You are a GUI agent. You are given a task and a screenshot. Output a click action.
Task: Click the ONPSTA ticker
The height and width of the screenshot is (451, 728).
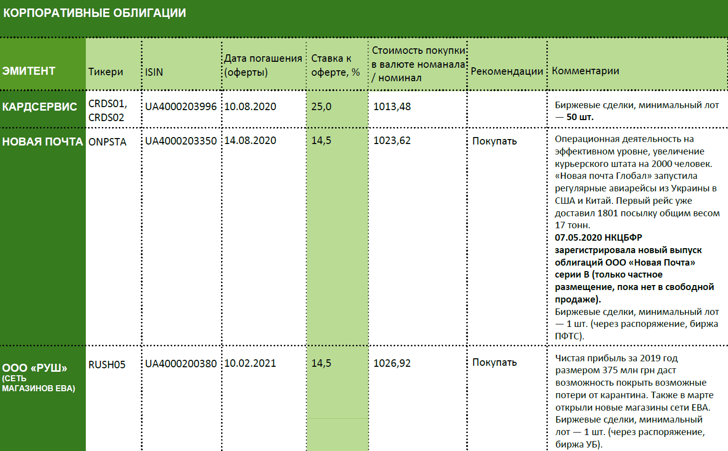click(x=107, y=142)
